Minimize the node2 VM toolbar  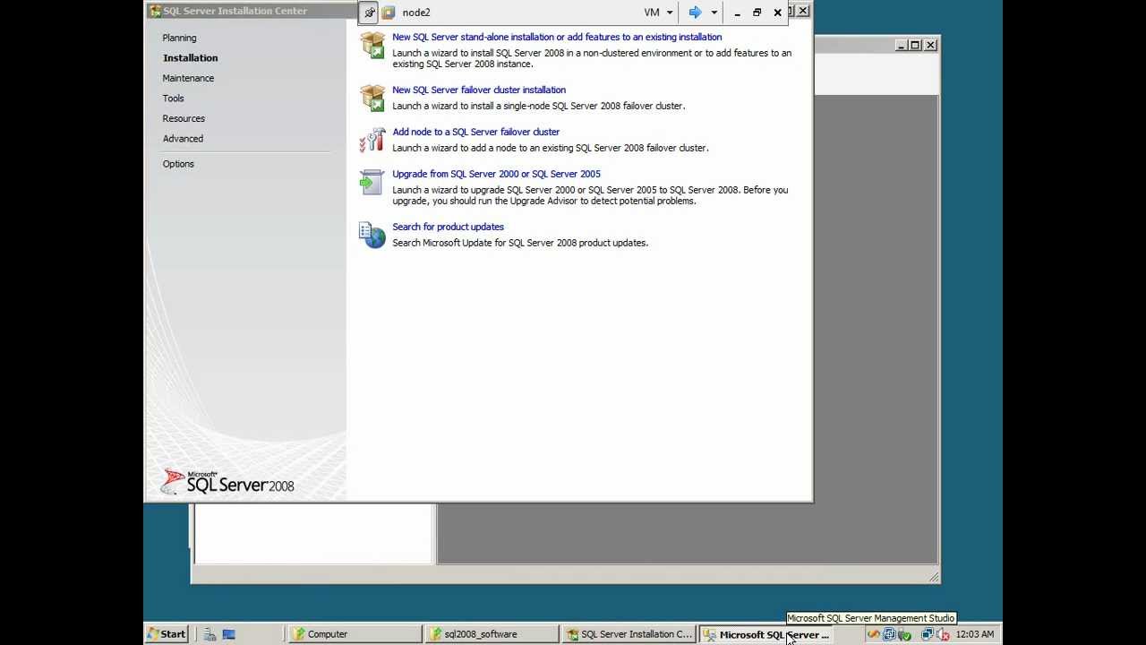tap(737, 13)
